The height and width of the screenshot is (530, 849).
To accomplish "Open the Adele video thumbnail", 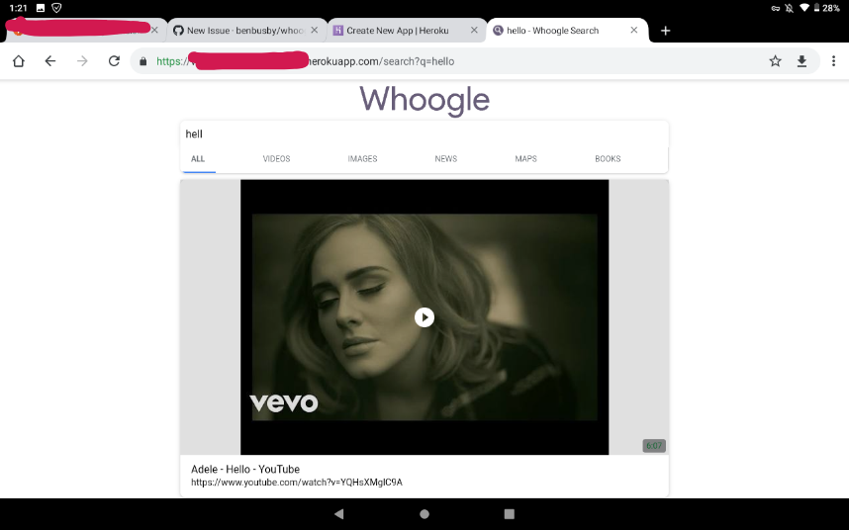I will [424, 317].
